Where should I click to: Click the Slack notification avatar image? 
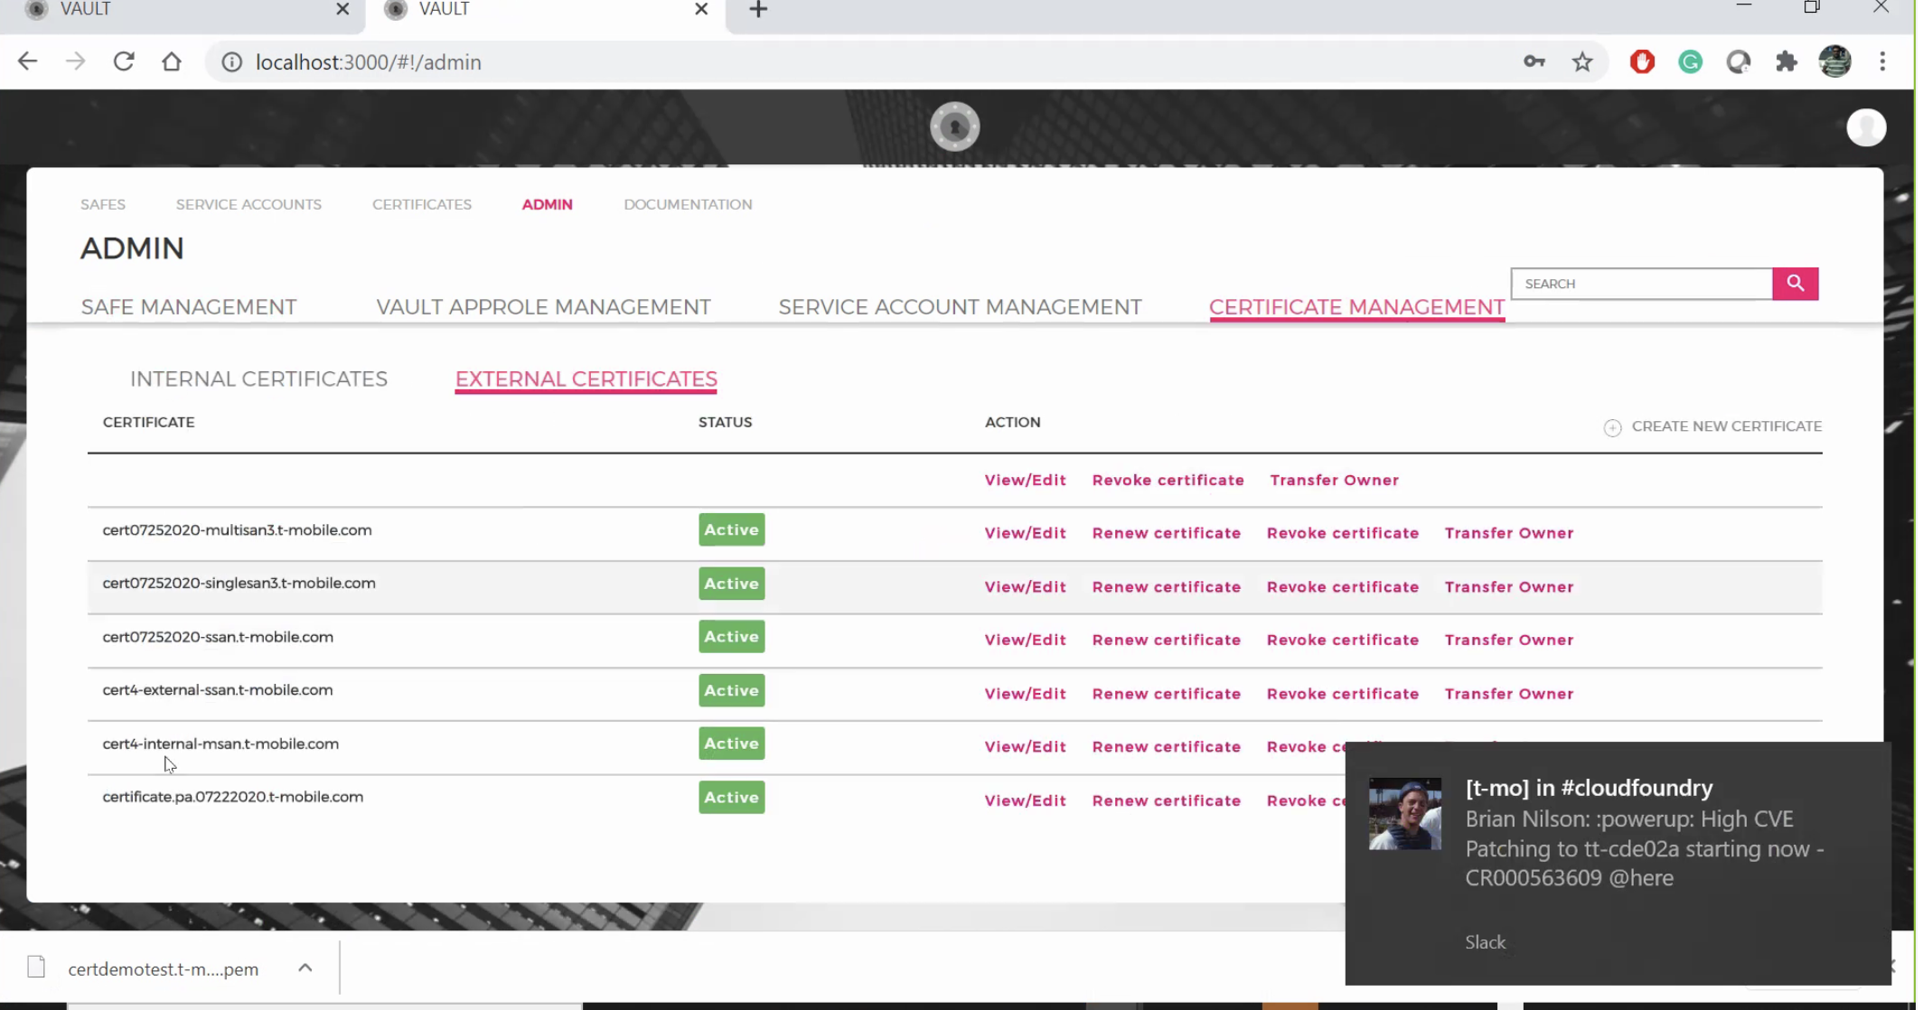pos(1405,814)
